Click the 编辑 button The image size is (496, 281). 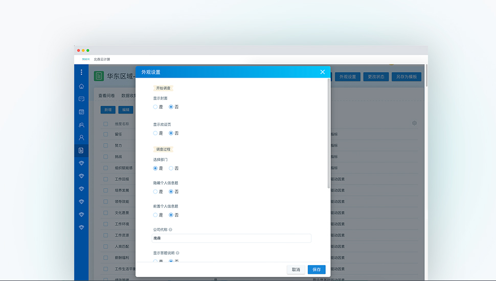126,110
